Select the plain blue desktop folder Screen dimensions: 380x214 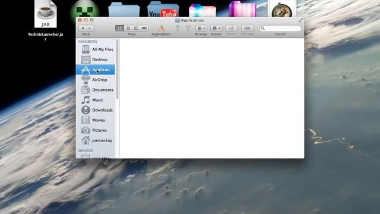(x=124, y=10)
